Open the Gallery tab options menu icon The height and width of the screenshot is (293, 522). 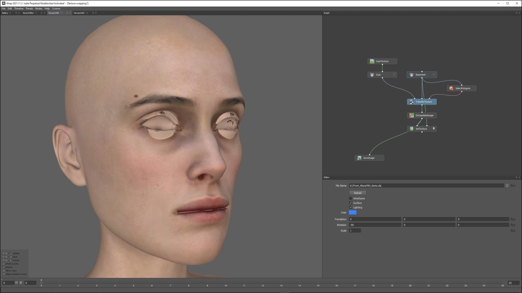click(16, 13)
